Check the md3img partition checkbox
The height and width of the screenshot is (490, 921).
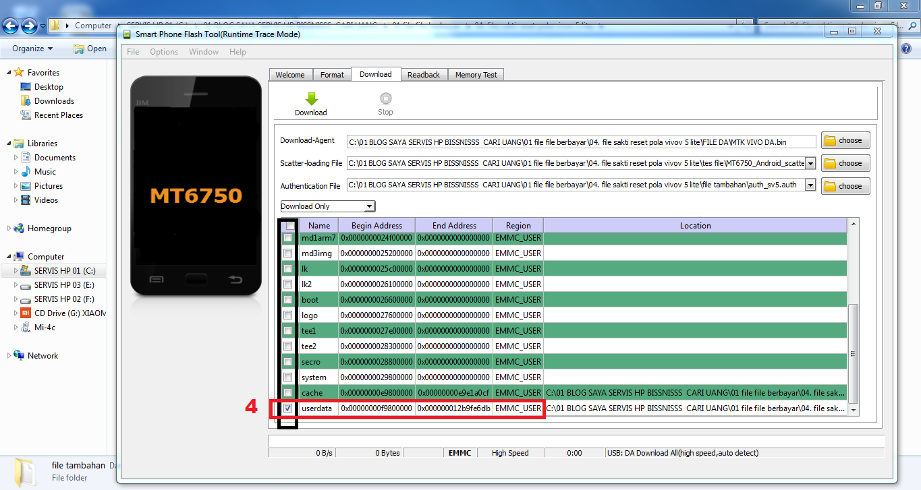287,253
